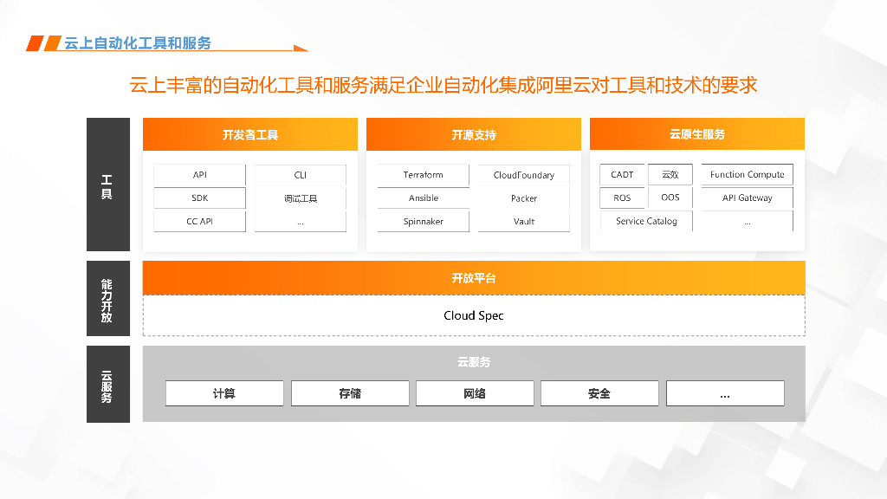The width and height of the screenshot is (887, 499).
Task: Select the Function Compute box
Action: [x=748, y=174]
